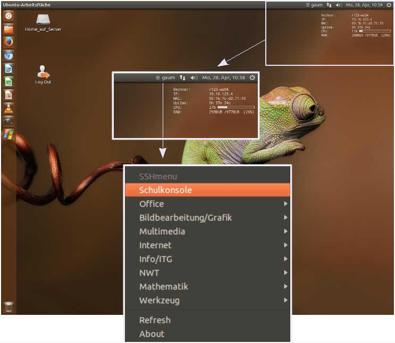Open the Trash at the launcher bottom
Screen dimensions: 395x343
[9, 307]
